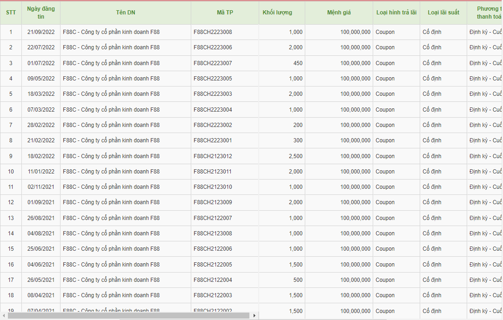Viewport: 503px width, 320px height.
Task: Click bond code F88CH2122007
Action: (x=213, y=218)
